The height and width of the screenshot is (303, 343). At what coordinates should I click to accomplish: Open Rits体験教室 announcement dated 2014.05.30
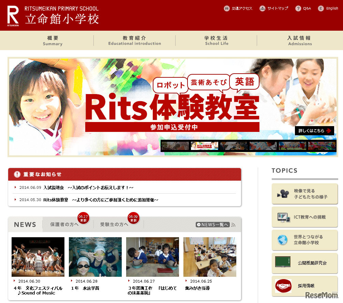click(x=101, y=200)
